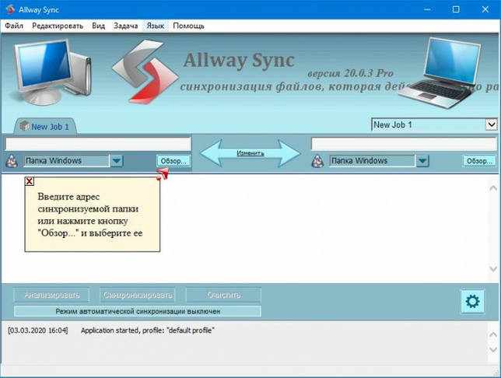Viewport: 501px width, 378px height.
Task: Click the left folder type icon
Action: click(x=12, y=161)
